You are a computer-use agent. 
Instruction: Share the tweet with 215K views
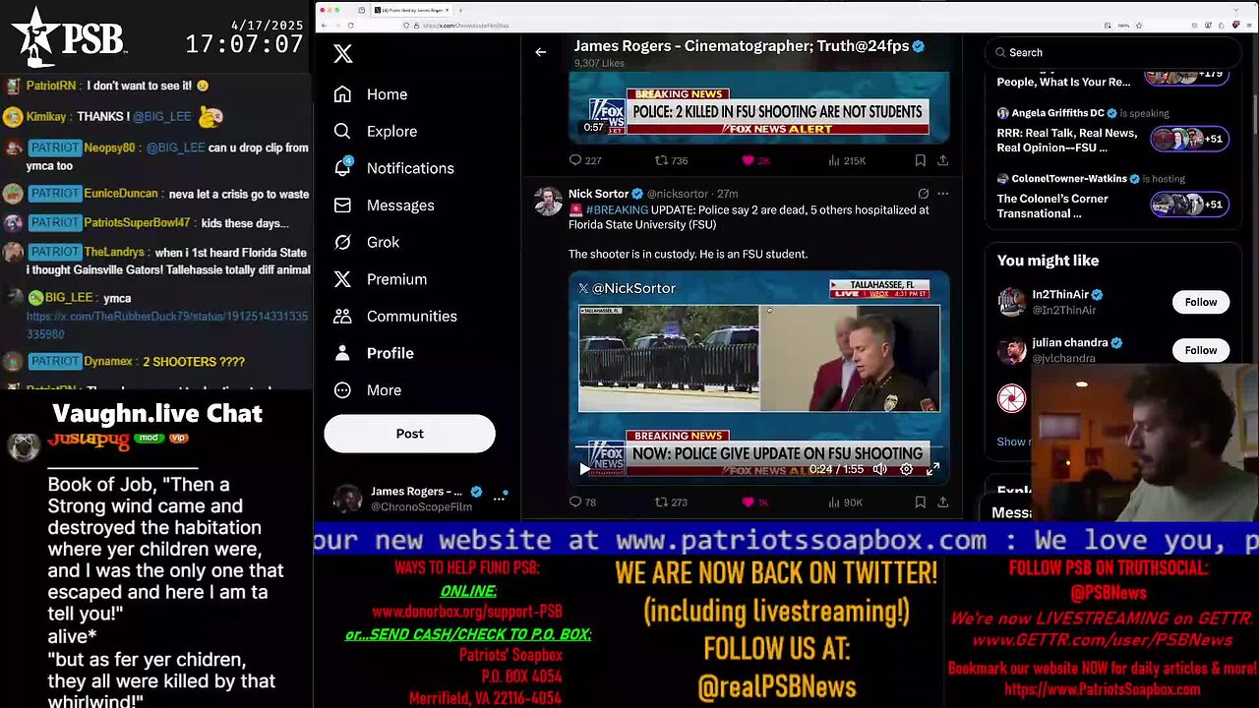pyautogui.click(x=942, y=160)
